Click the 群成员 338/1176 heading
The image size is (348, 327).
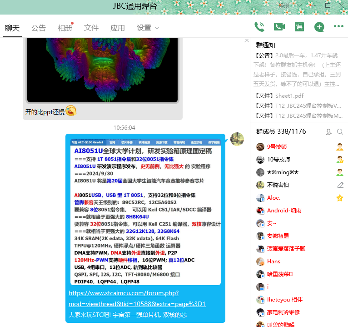click(281, 131)
